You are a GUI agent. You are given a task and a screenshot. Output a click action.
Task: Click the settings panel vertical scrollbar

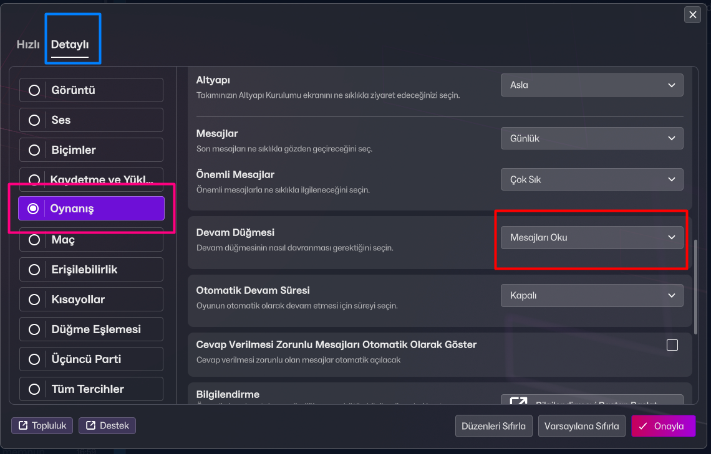click(695, 286)
